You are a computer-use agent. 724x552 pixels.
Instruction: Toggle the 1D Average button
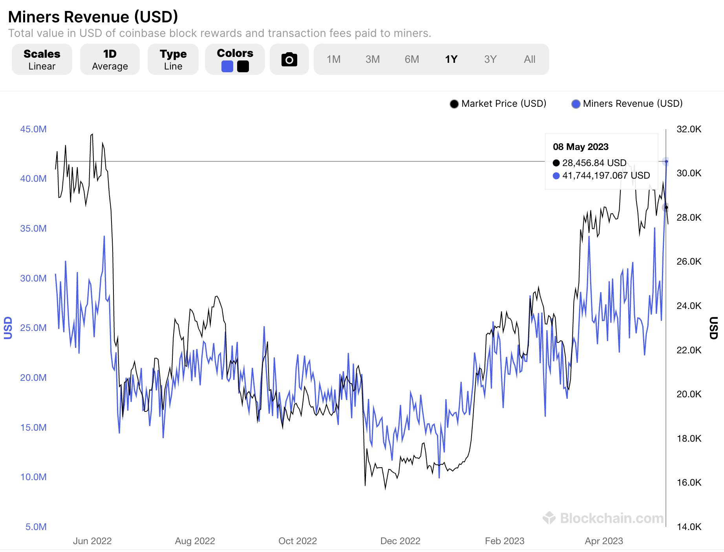click(x=110, y=59)
